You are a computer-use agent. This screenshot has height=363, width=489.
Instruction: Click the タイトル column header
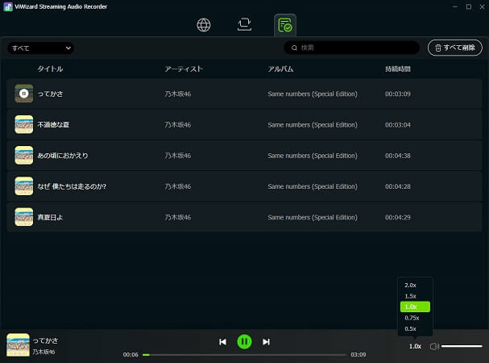point(50,69)
